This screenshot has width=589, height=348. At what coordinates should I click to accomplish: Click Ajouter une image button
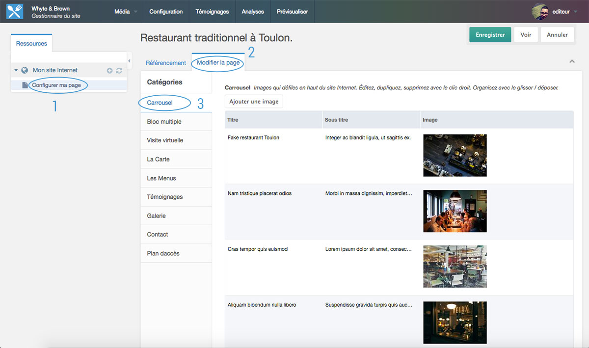click(254, 102)
